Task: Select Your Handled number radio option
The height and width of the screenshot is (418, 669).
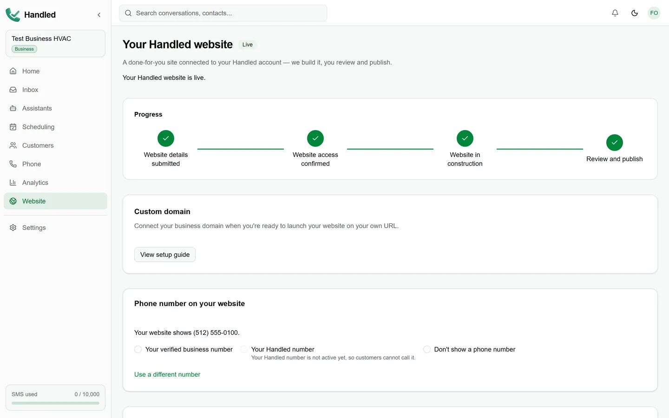Action: click(244, 349)
